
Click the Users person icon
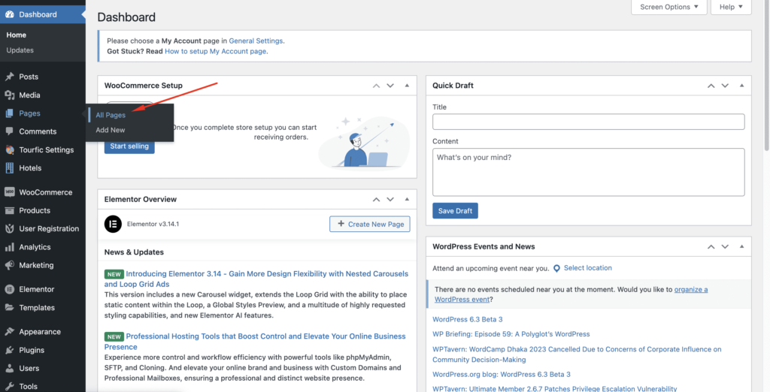[9, 369]
